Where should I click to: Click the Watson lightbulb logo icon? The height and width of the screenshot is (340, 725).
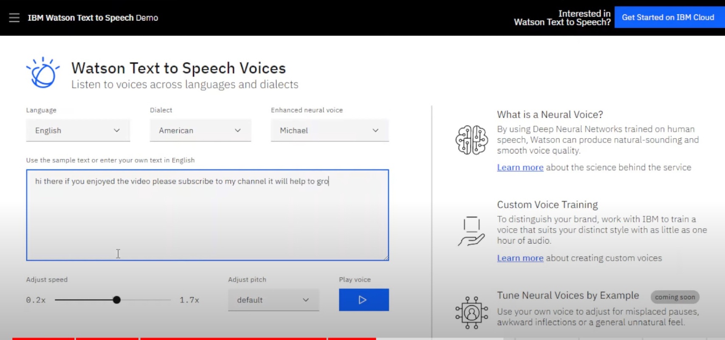pyautogui.click(x=43, y=73)
